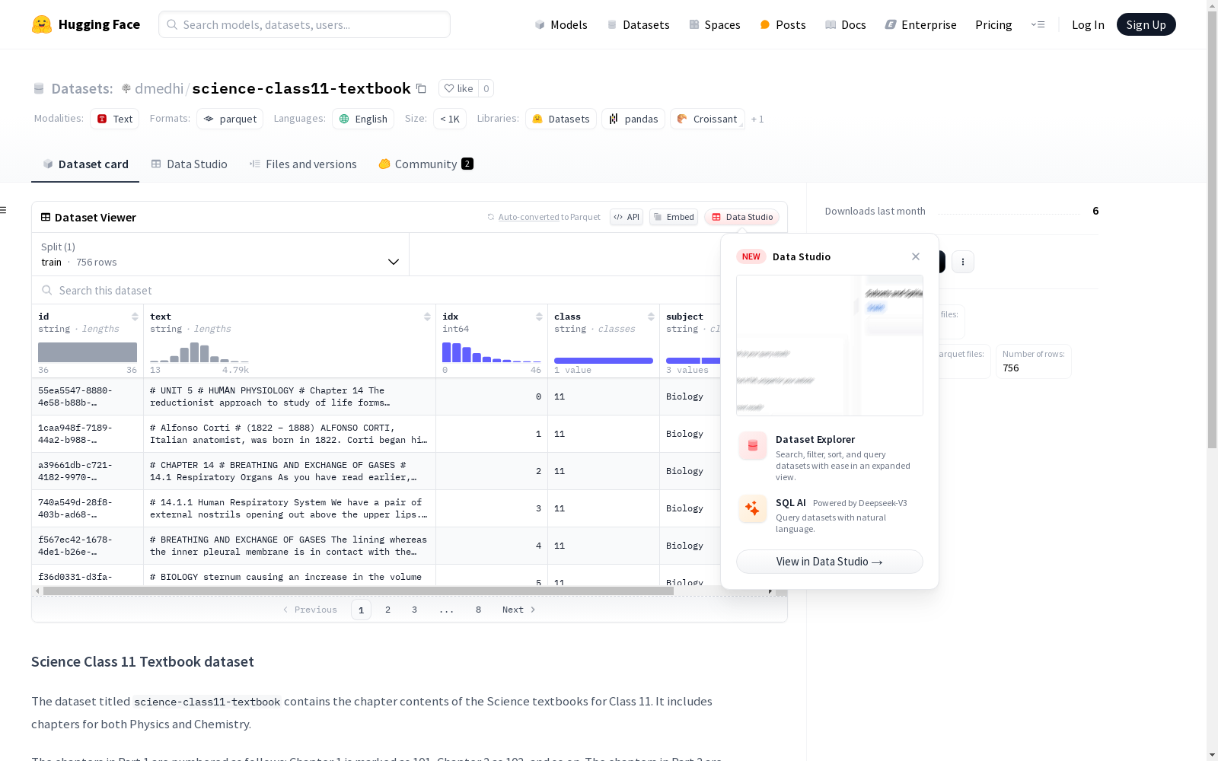Toggle the table of contents sidebar icon
Image resolution: width=1218 pixels, height=761 pixels.
tap(4, 210)
